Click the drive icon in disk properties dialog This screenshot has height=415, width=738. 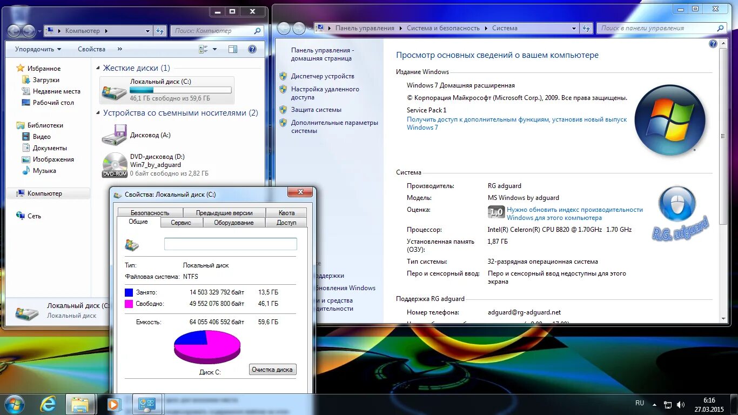pos(131,245)
